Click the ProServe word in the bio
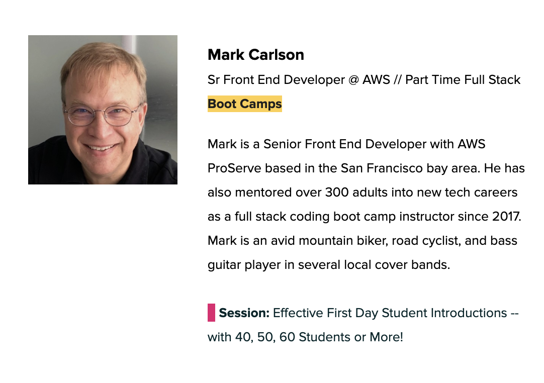Screen dimensions: 544x383 [234, 168]
